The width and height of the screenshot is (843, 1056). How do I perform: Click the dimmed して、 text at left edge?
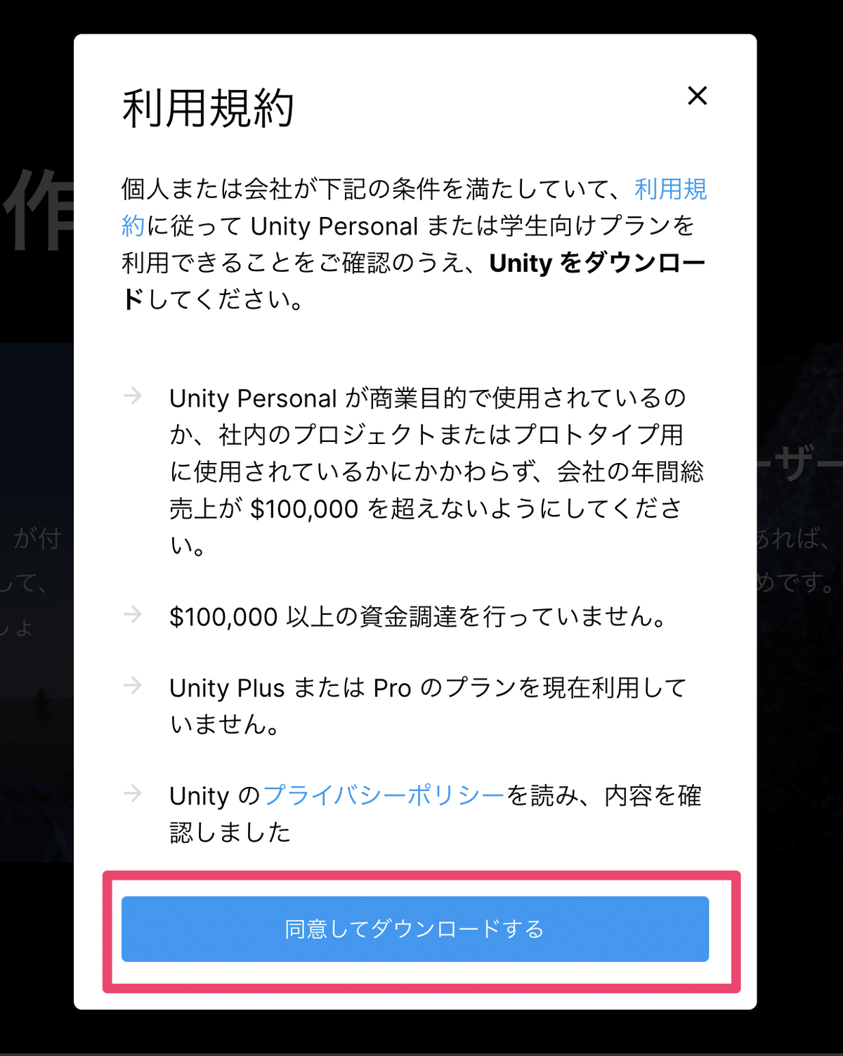[x=23, y=582]
